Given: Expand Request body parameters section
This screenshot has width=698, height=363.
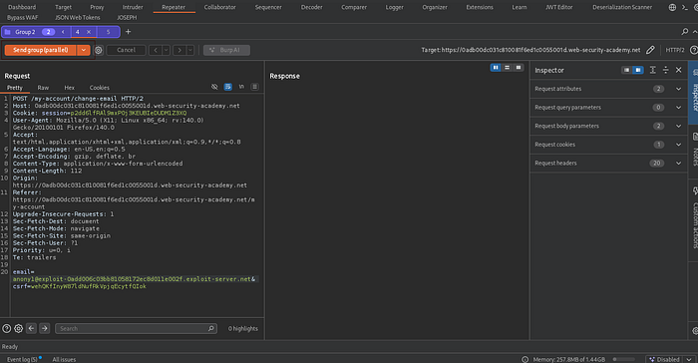Looking at the screenshot, I should (x=608, y=126).
